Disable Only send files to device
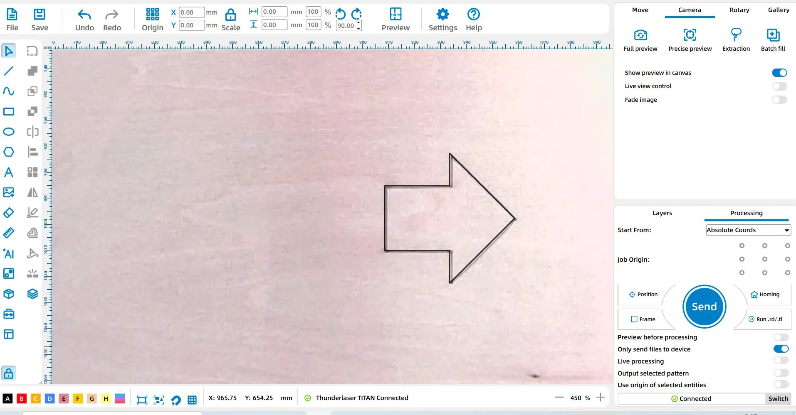 coord(781,349)
